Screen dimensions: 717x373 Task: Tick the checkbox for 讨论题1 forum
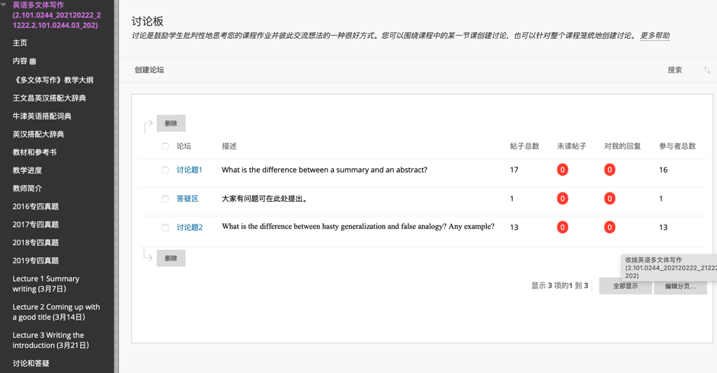(x=165, y=170)
